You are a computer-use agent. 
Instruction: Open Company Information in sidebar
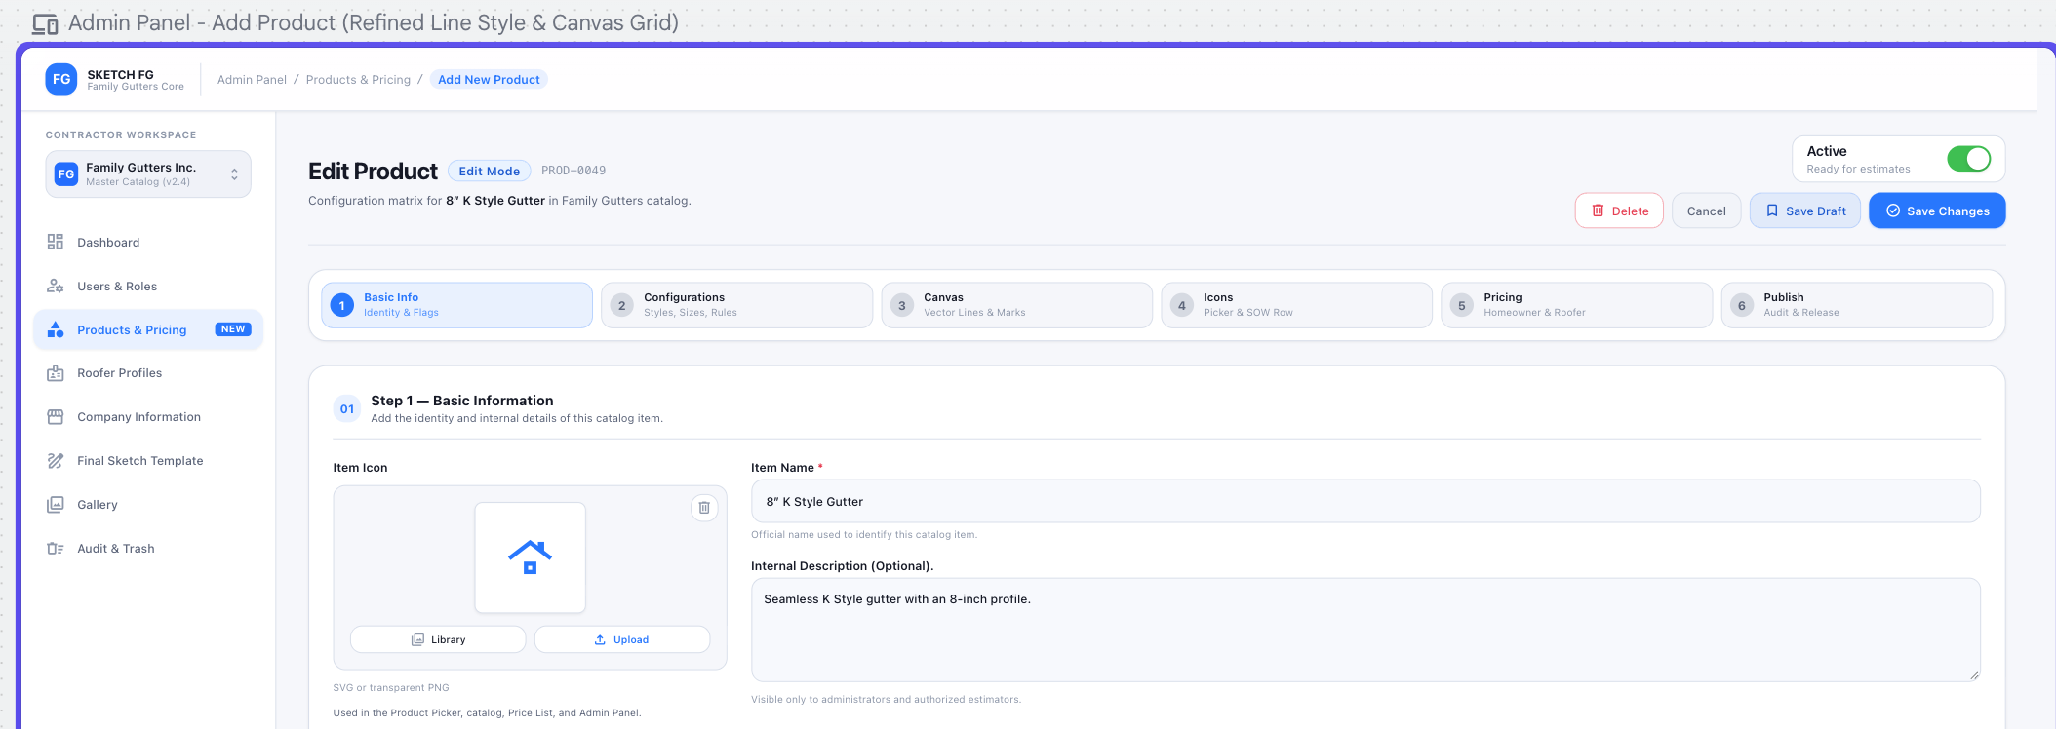[148, 416]
